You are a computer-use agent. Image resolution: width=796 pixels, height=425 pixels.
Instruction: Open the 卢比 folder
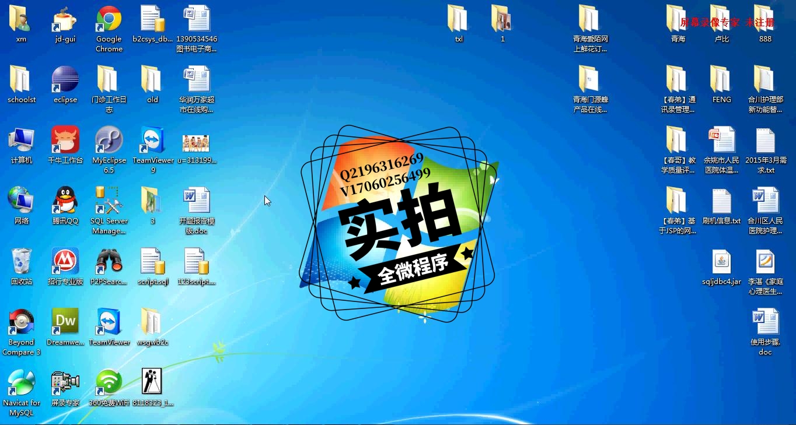point(721,19)
